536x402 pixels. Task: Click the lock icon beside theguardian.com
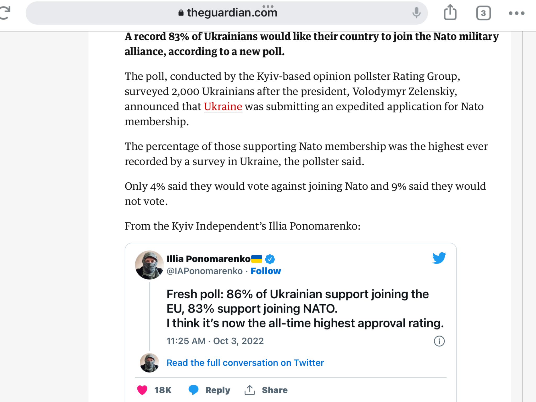[x=181, y=13]
